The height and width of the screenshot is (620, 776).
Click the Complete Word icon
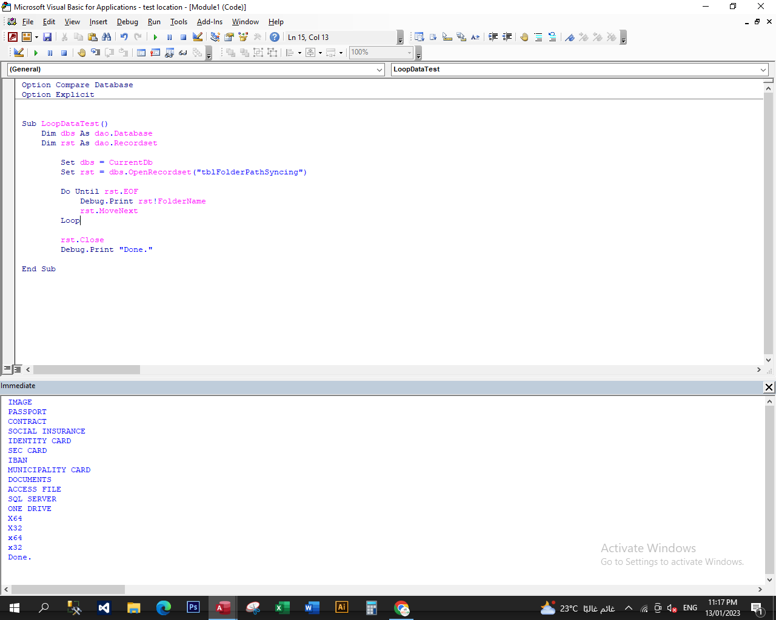pos(475,37)
